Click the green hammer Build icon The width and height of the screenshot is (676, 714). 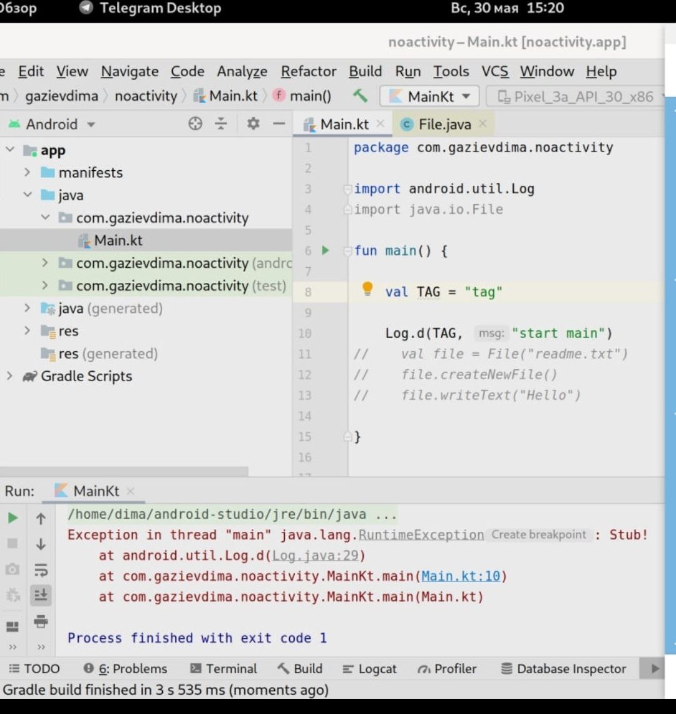360,96
